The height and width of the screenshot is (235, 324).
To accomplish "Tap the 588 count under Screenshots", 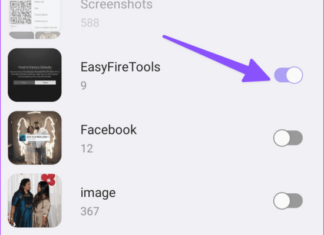I will pyautogui.click(x=90, y=23).
